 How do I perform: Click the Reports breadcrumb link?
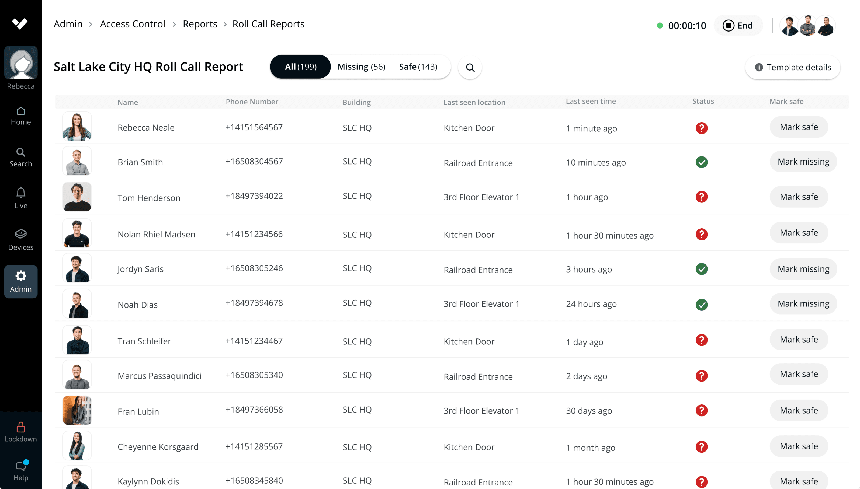tap(200, 24)
